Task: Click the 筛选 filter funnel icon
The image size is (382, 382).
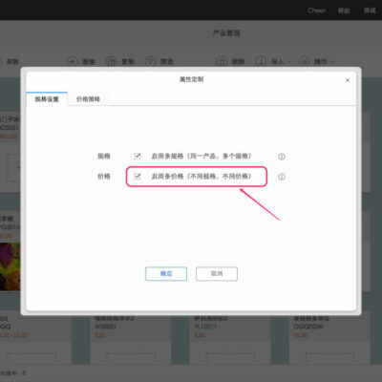Action: click(150, 61)
